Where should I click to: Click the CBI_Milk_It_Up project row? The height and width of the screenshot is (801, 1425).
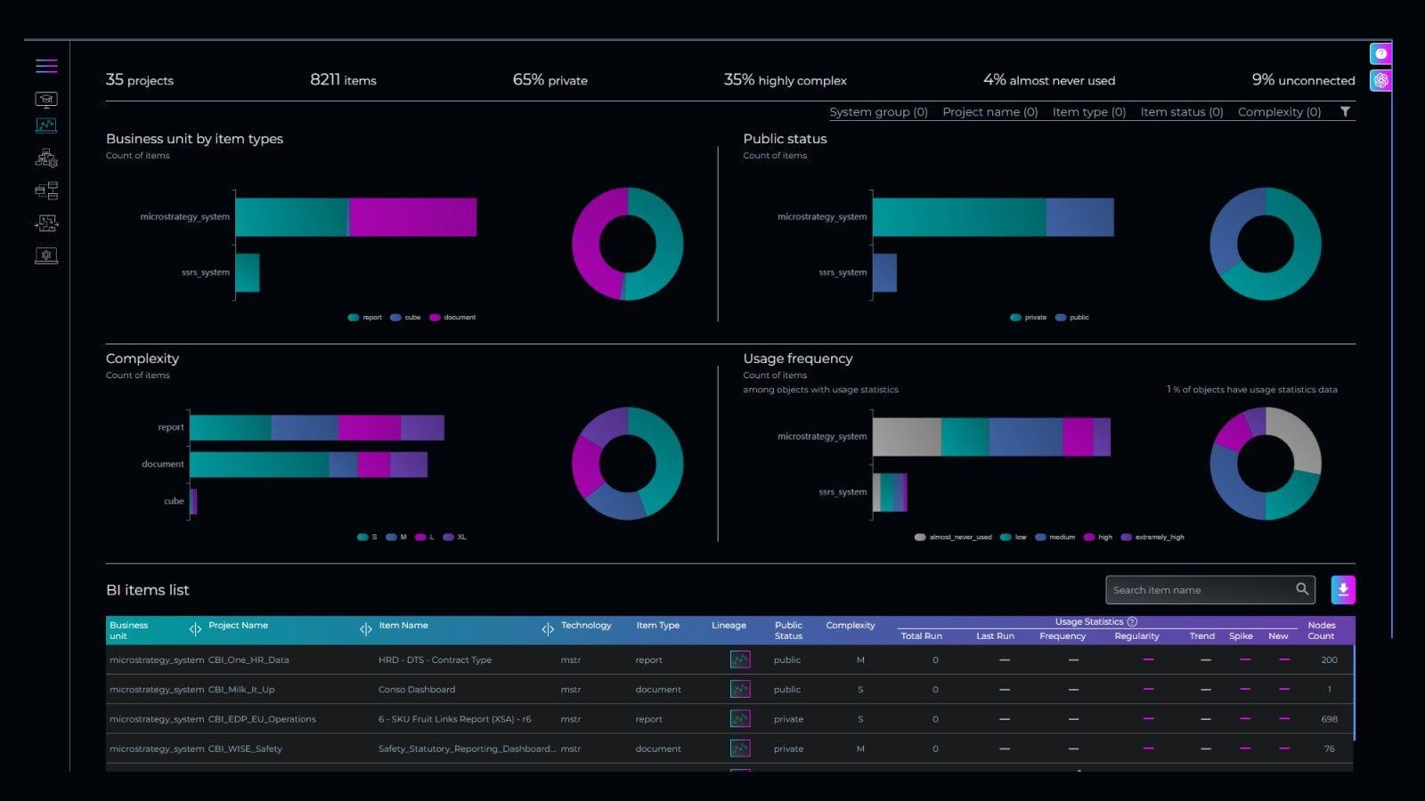coord(241,690)
